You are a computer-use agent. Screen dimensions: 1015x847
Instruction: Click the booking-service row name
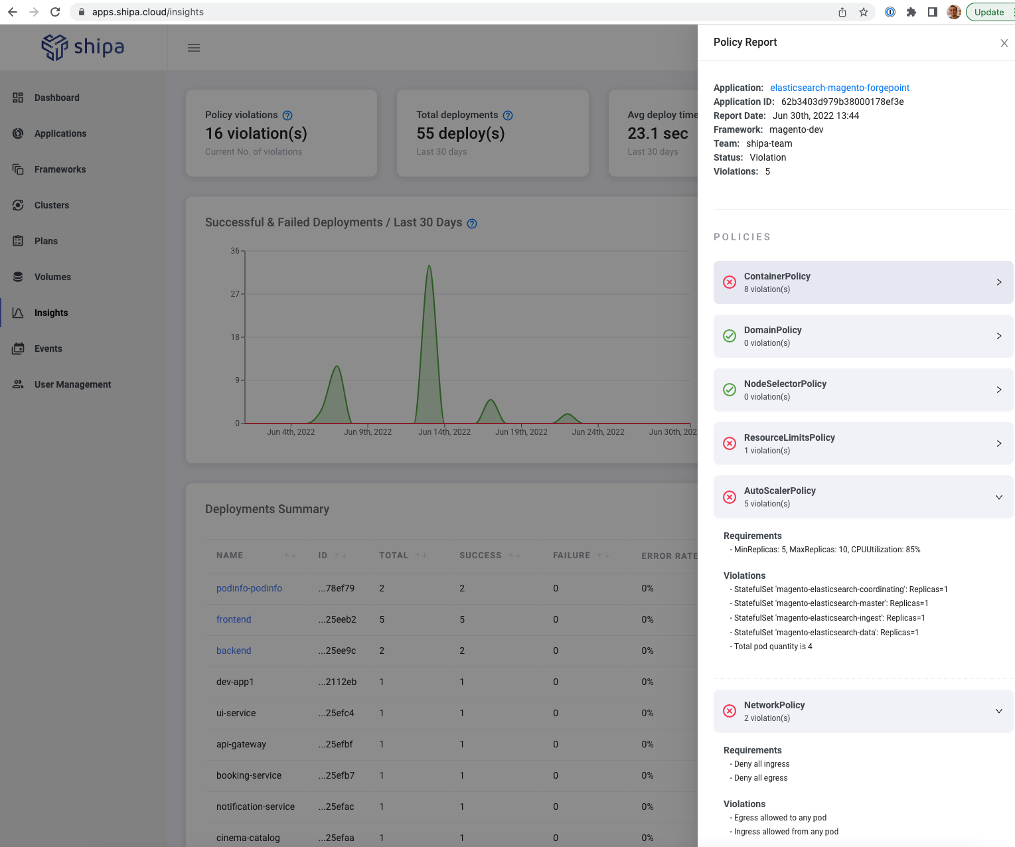(x=249, y=775)
